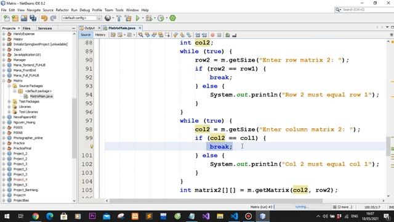Click the red Start Macro Recording icon
The height and width of the screenshot is (222, 394).
(212, 35)
